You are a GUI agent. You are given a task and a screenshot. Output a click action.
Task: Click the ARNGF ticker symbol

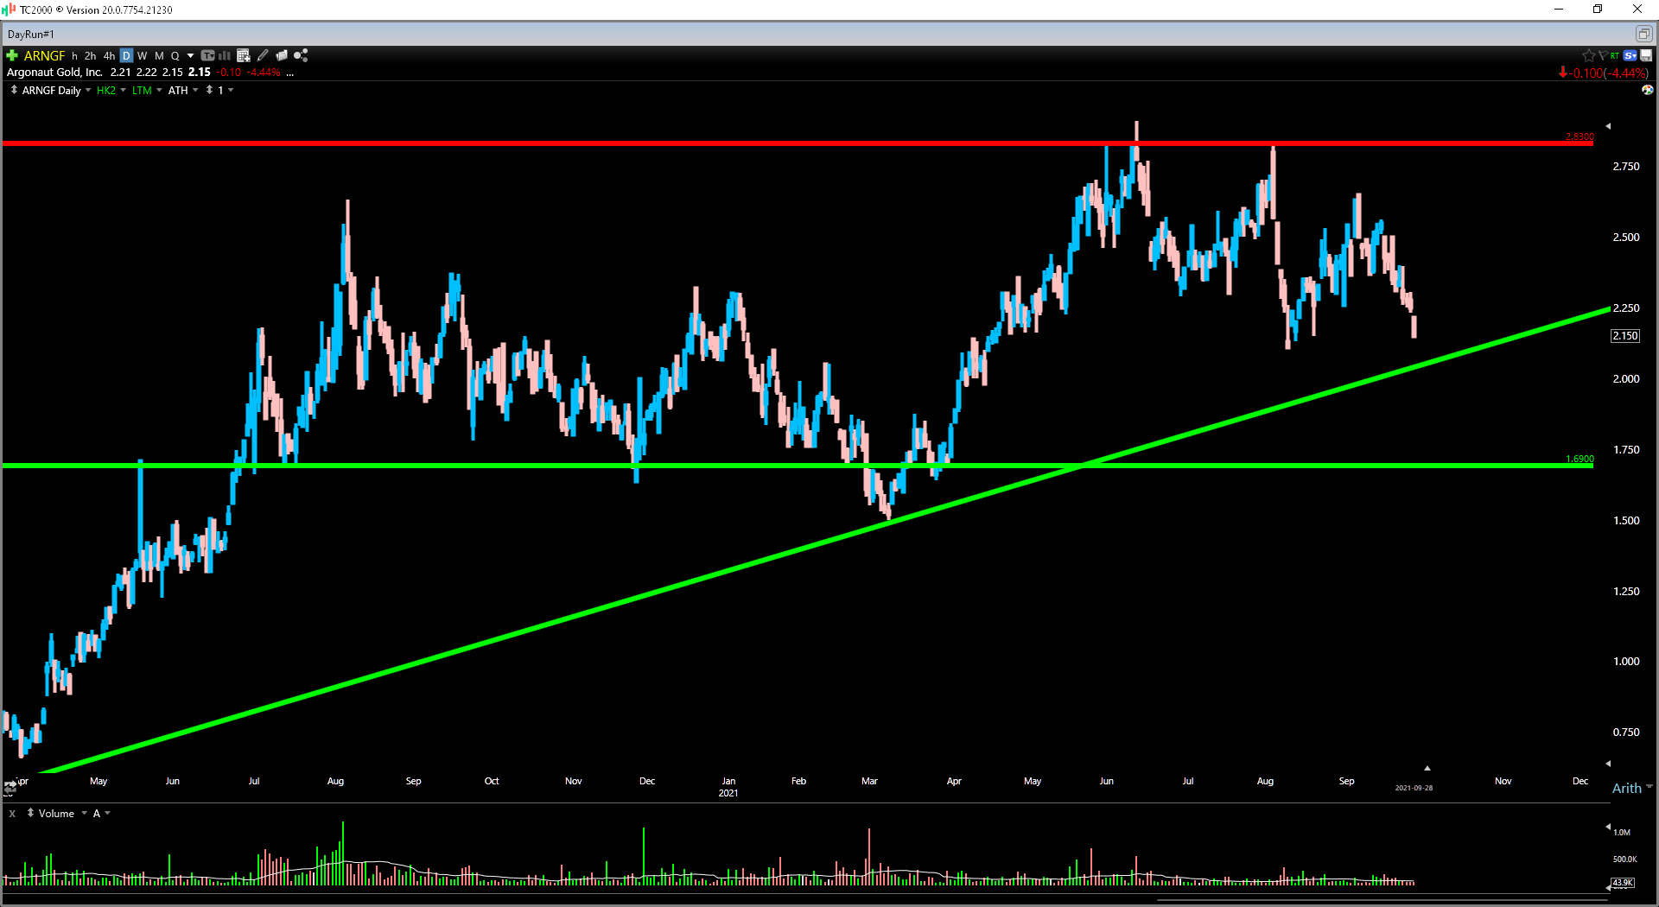point(45,55)
